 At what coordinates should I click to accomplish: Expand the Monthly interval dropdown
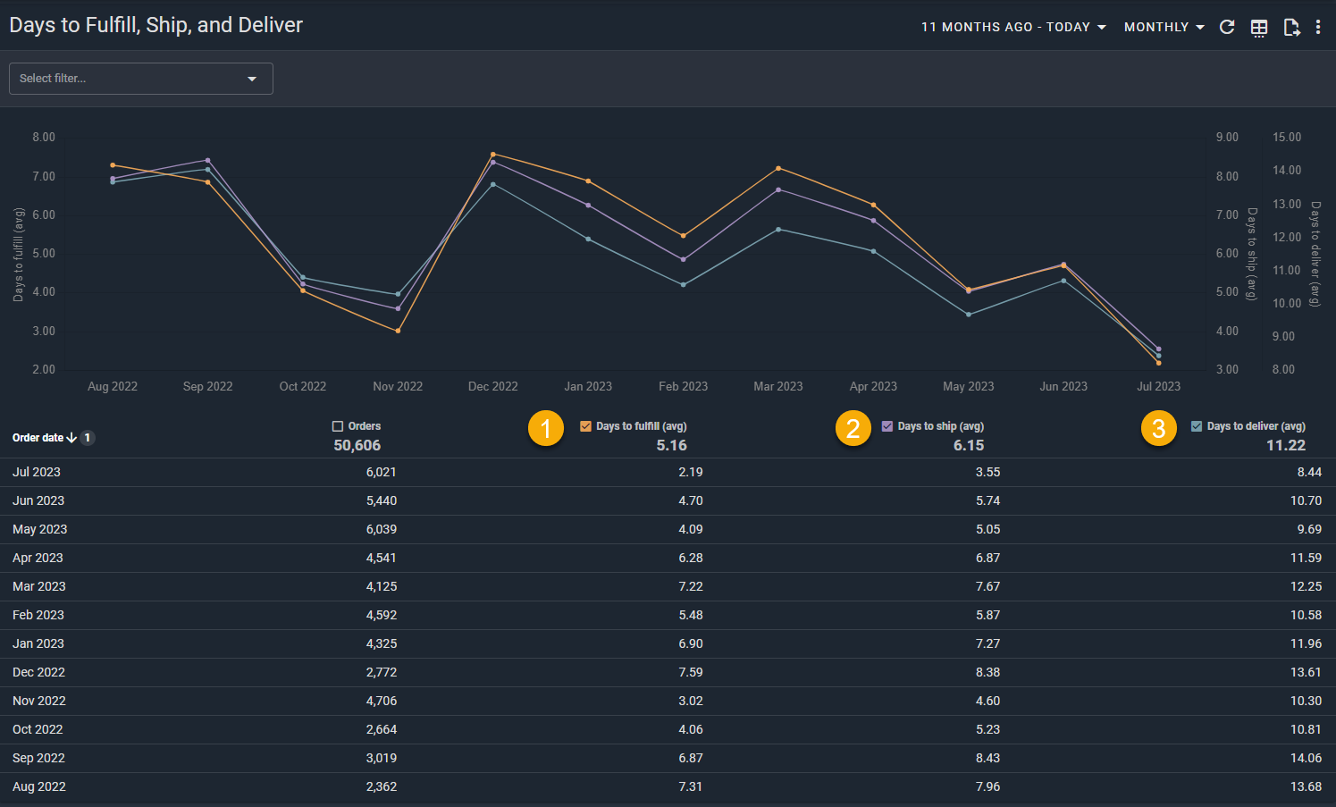click(x=1164, y=27)
